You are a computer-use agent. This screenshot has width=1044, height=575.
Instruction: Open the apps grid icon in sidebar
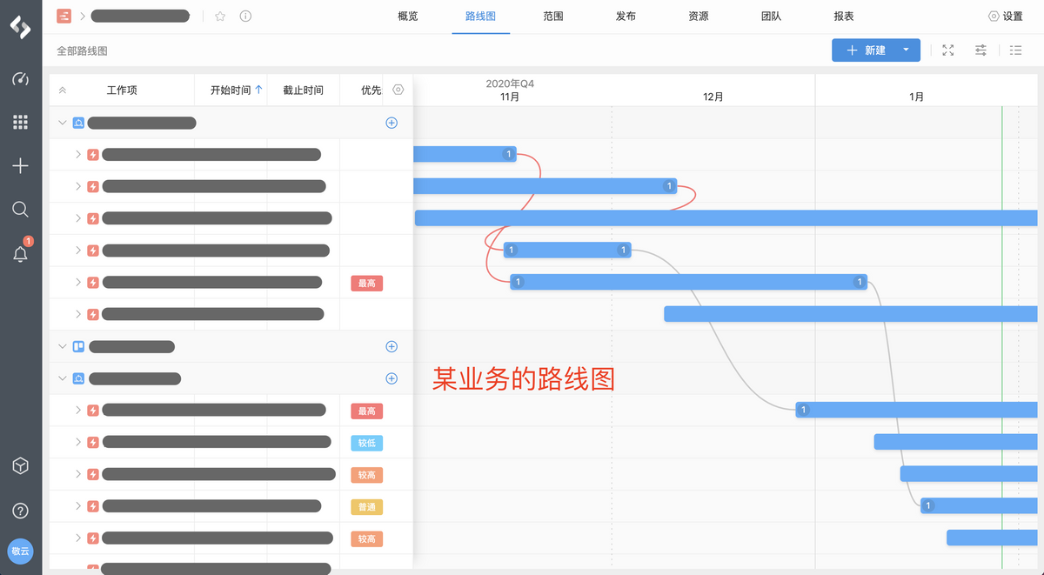20,122
